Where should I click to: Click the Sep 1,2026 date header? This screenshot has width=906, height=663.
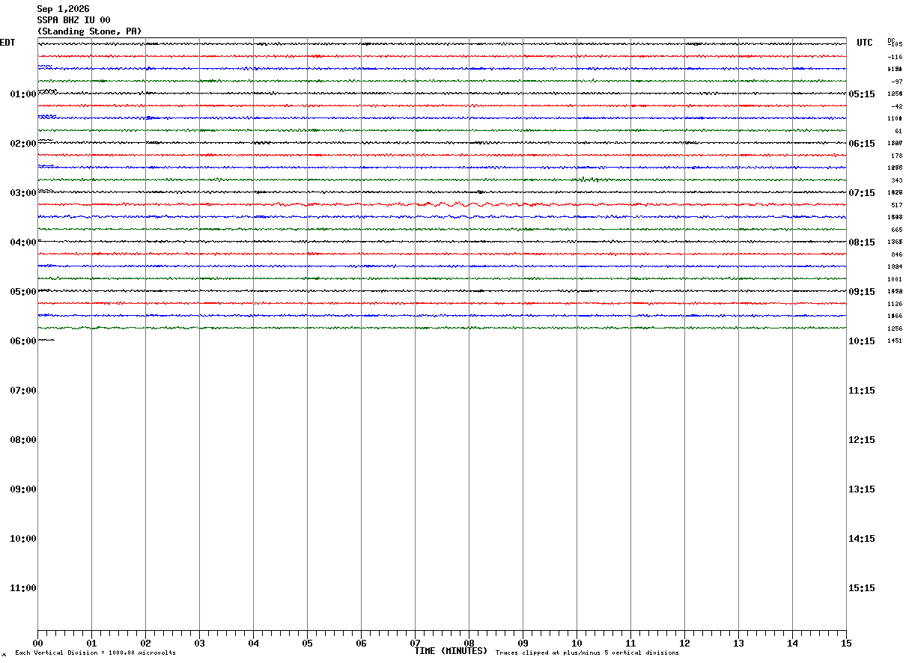(x=63, y=9)
